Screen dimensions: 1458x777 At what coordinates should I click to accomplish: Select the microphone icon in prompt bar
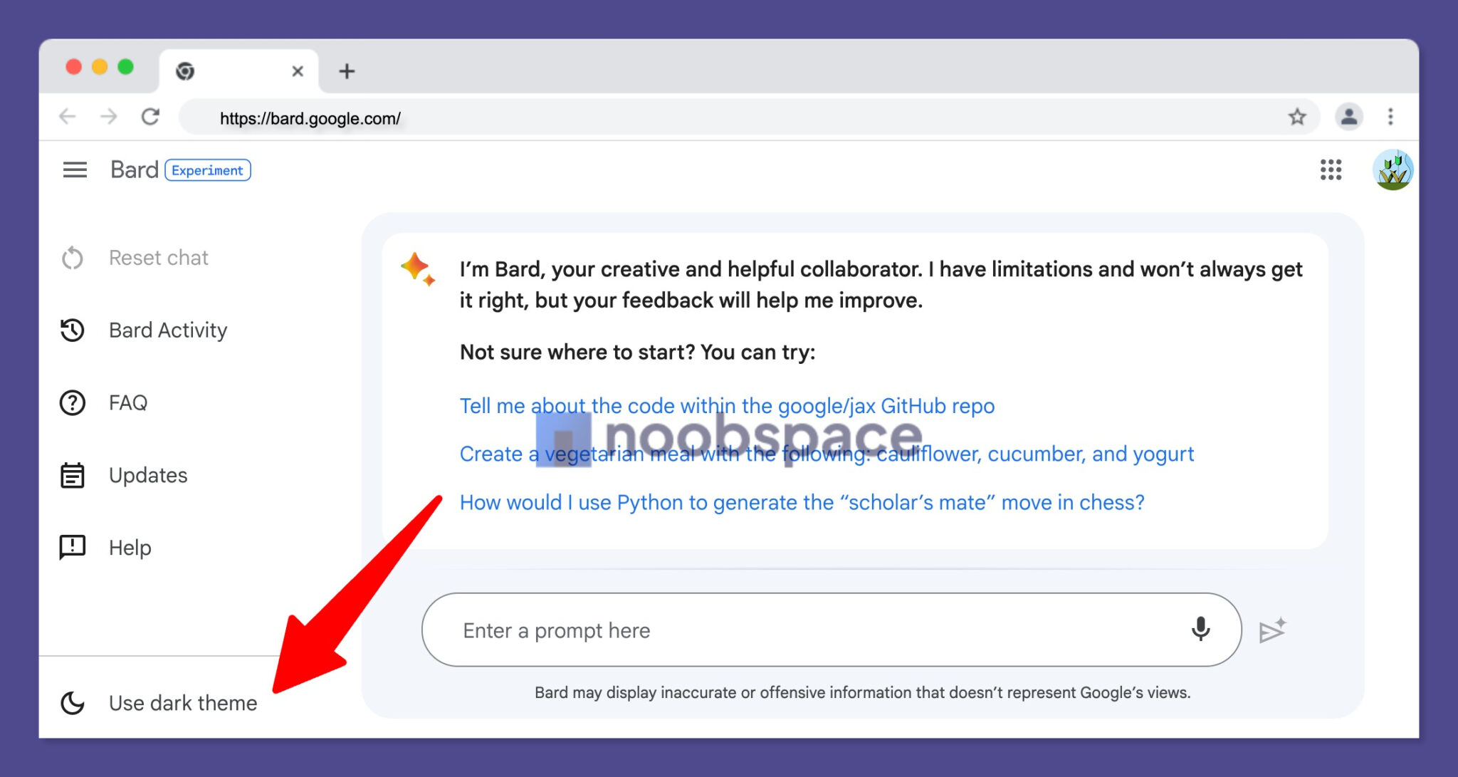1202,630
